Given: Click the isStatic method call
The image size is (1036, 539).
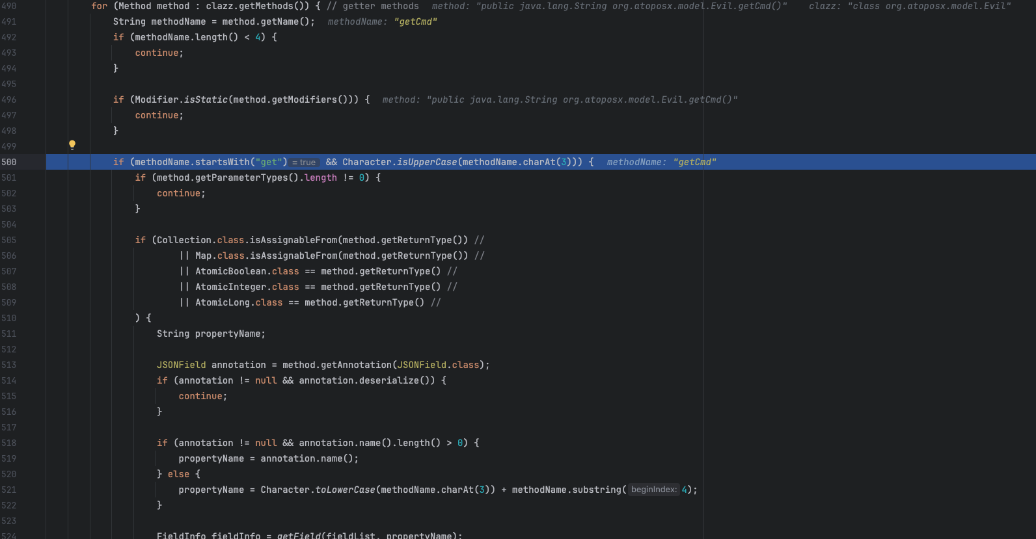Looking at the screenshot, I should point(206,99).
